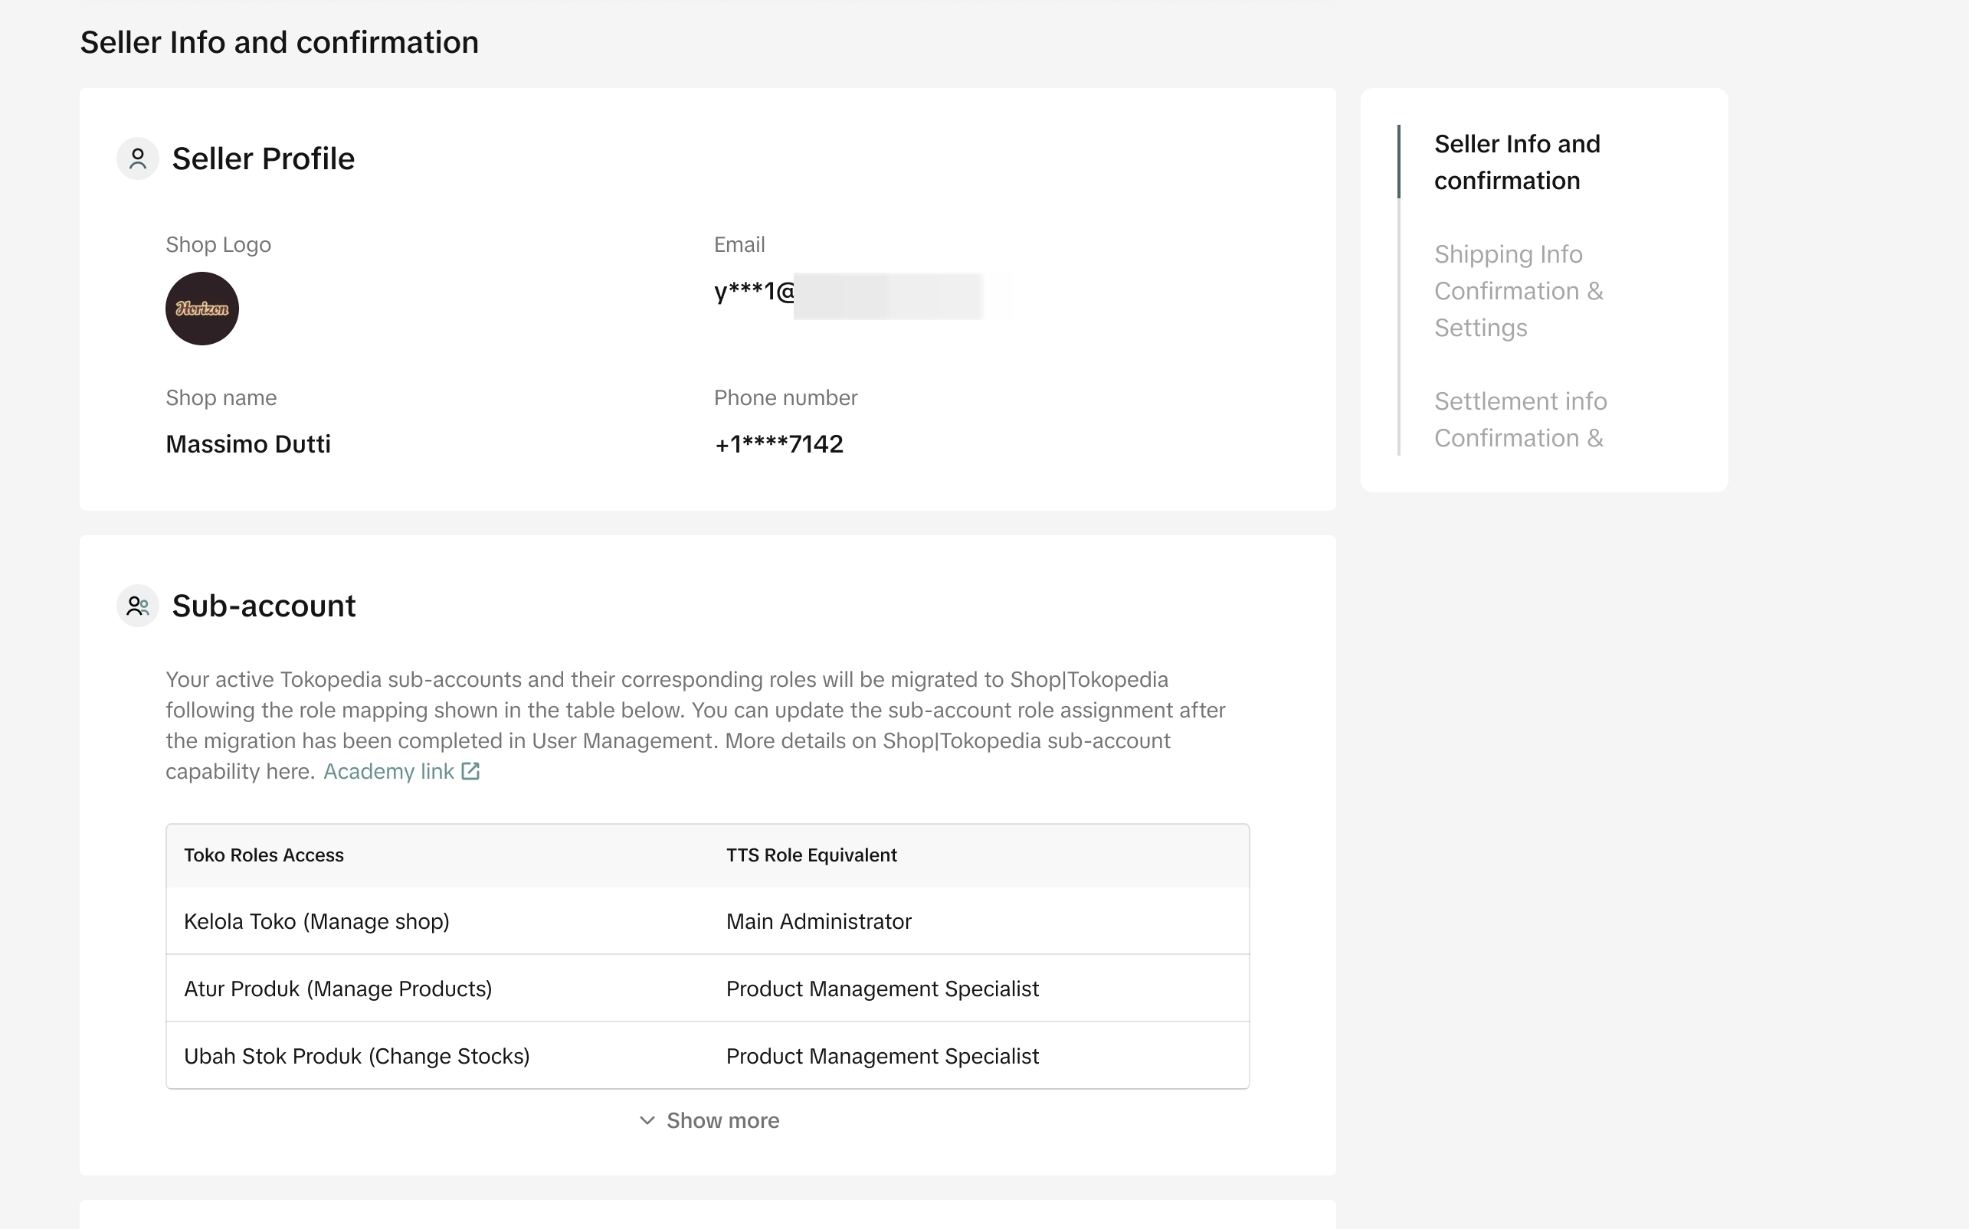The width and height of the screenshot is (1969, 1229).
Task: Open the Academy link external icon
Action: [x=471, y=771]
